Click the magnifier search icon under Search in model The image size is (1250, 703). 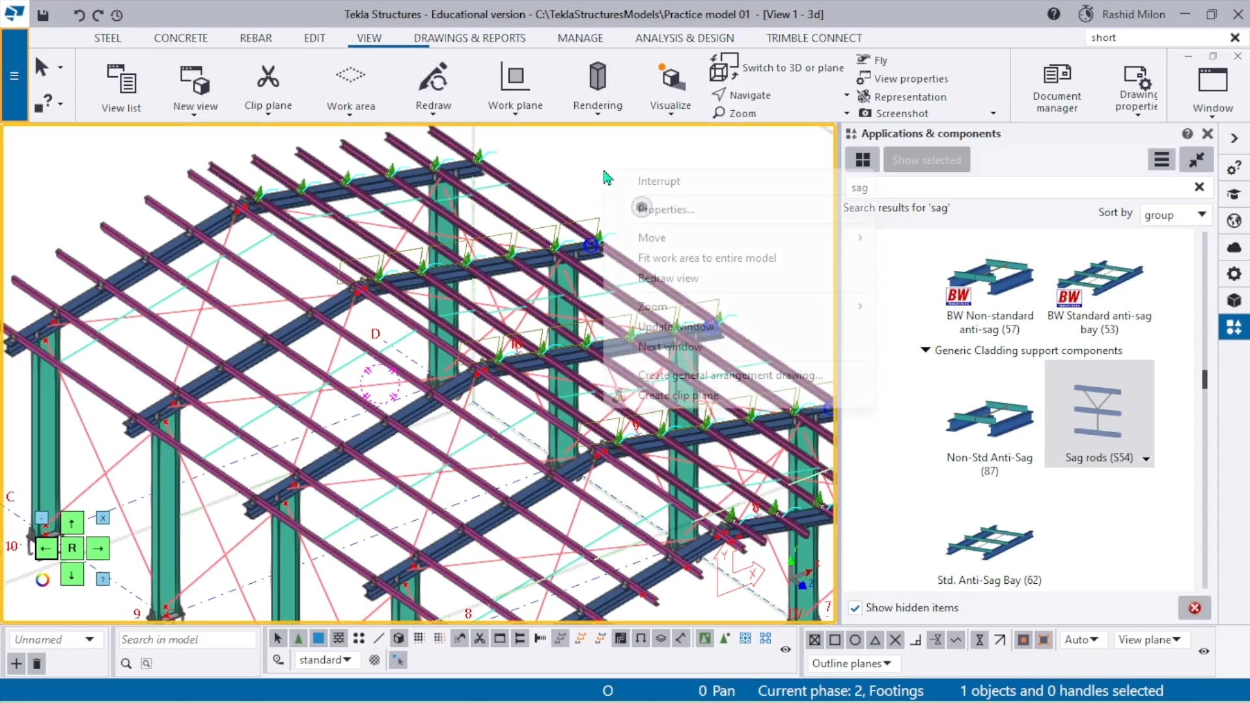pos(126,663)
